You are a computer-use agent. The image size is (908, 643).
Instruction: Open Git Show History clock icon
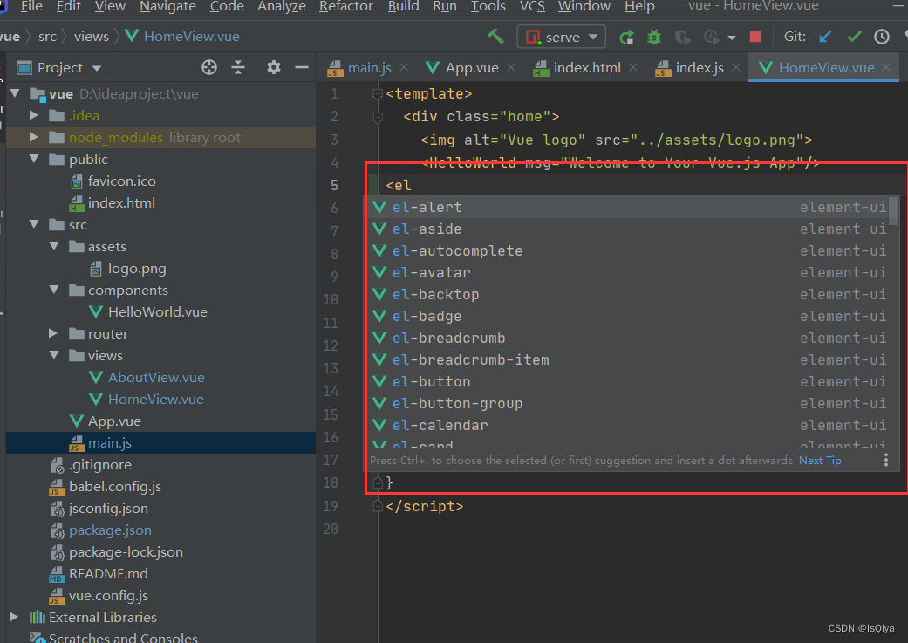click(881, 37)
